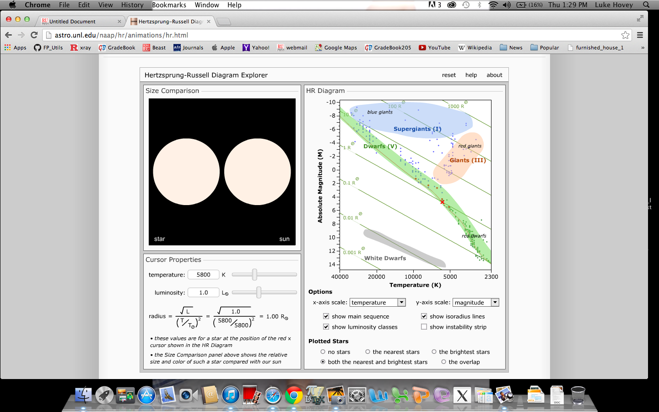The height and width of the screenshot is (412, 659).
Task: Click the about link
Action: [x=494, y=75]
